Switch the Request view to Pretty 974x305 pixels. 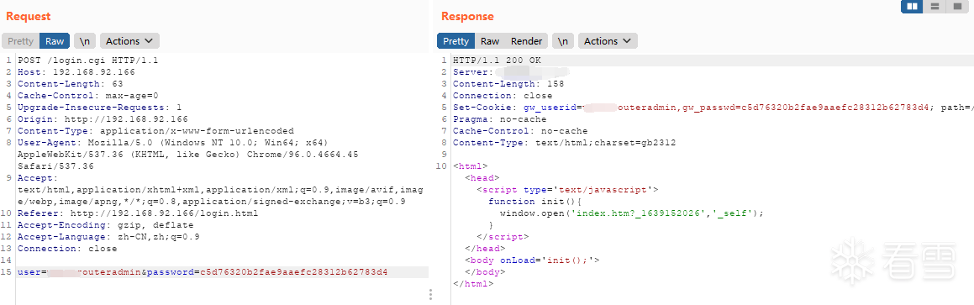coord(20,41)
